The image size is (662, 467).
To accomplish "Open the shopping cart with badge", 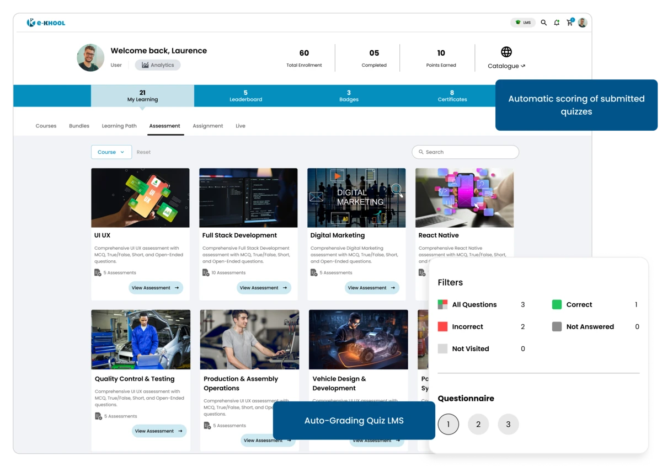I will [x=570, y=23].
